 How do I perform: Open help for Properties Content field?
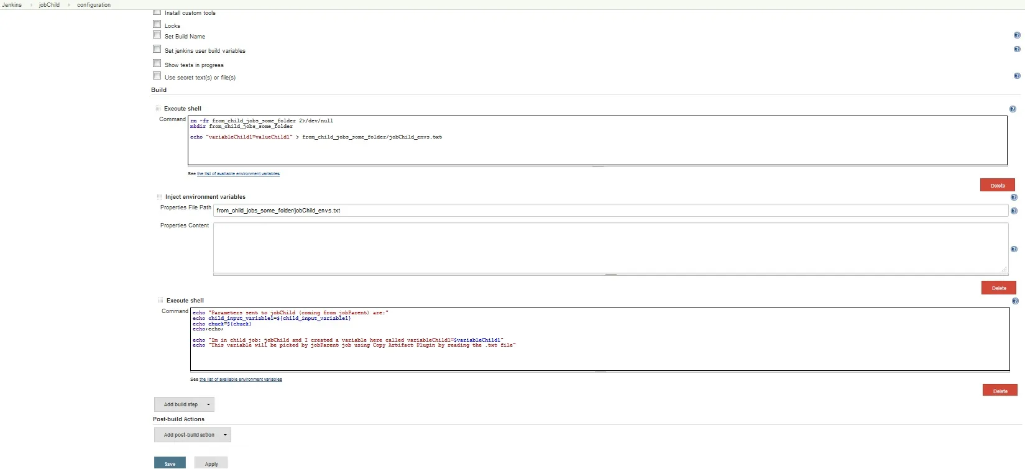1014,249
